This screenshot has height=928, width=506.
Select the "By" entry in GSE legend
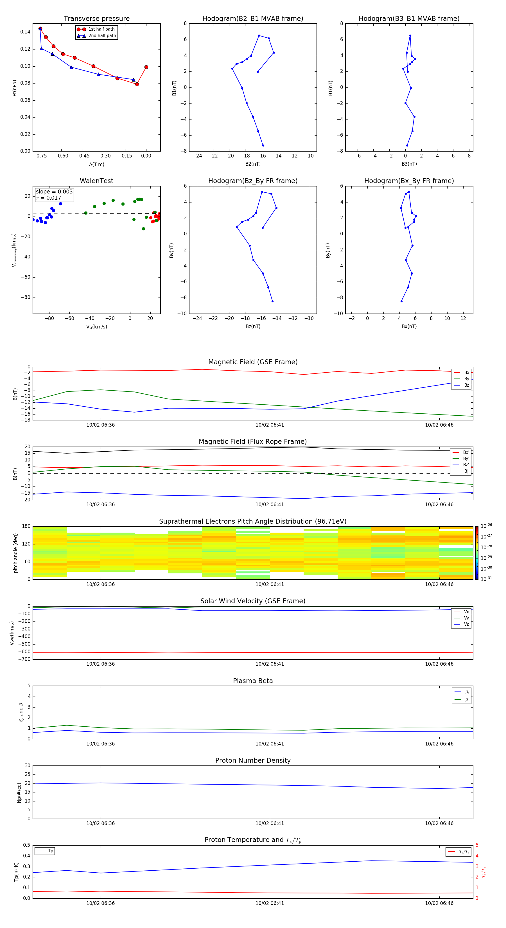pos(461,379)
